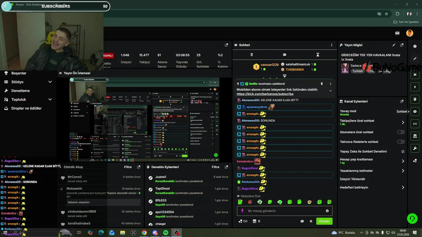Viewport: 422px width, 237px height.
Task: Click username cancan1229 in leaderboard
Action: [x=270, y=65]
